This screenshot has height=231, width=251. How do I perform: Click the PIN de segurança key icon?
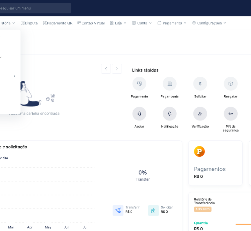(x=231, y=114)
